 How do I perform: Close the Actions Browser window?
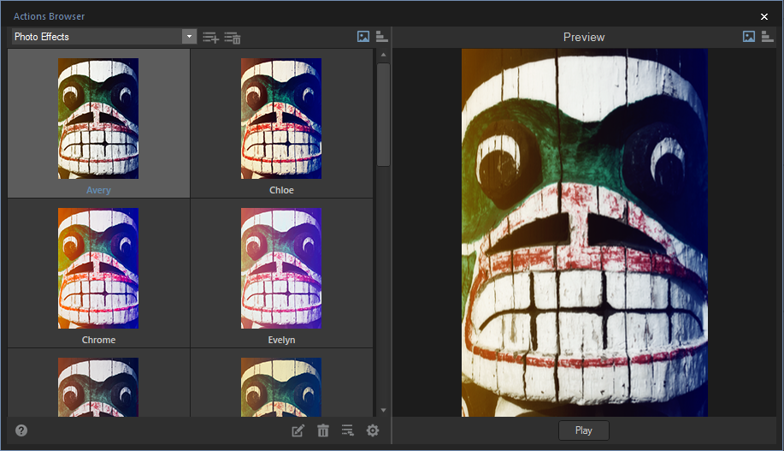coord(764,16)
